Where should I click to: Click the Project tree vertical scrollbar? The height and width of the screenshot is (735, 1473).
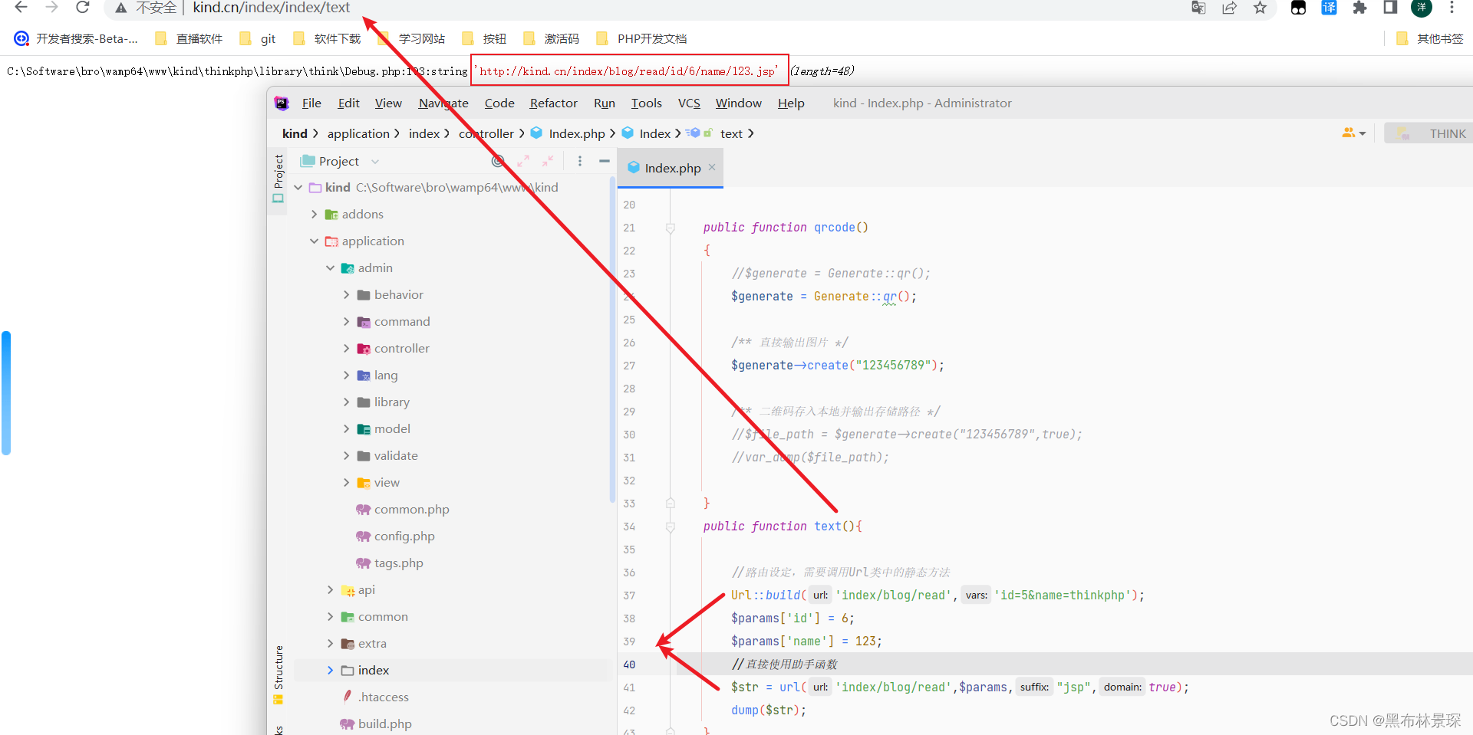(x=612, y=341)
